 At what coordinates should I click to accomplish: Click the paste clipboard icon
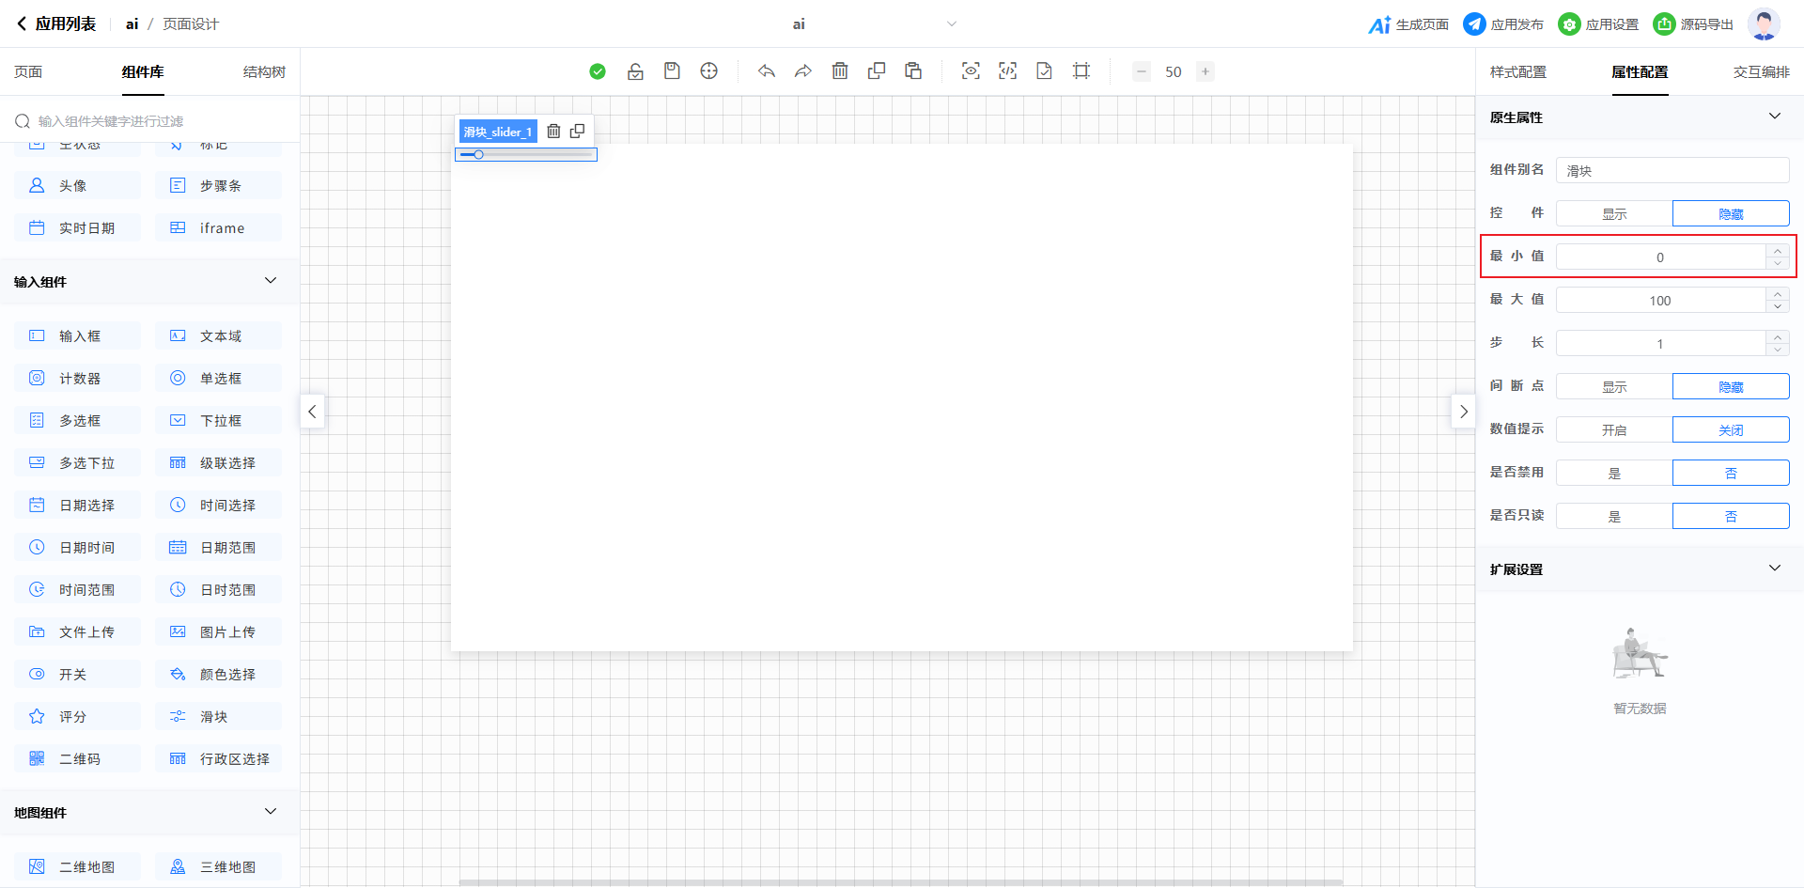click(x=912, y=71)
